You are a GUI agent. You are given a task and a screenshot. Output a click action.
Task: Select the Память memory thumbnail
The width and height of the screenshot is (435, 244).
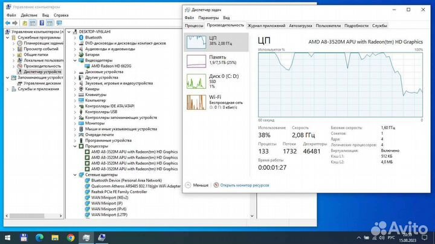(x=196, y=61)
